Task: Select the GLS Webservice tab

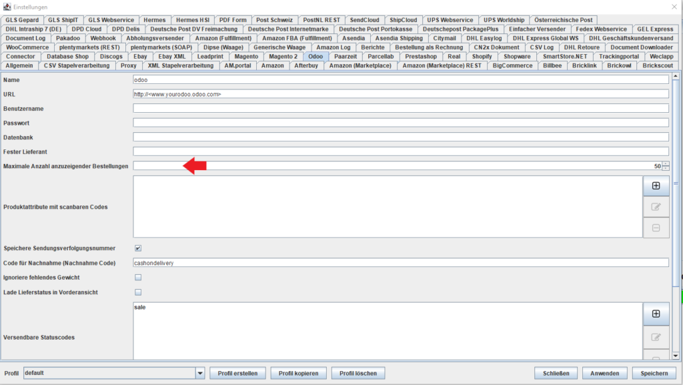Action: tap(111, 20)
